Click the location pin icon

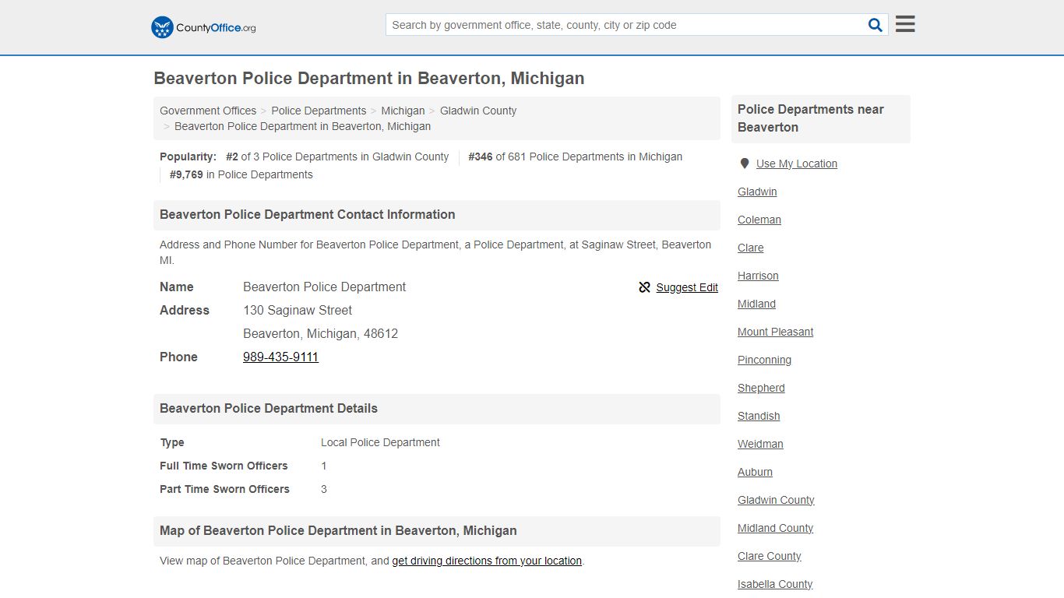[744, 164]
